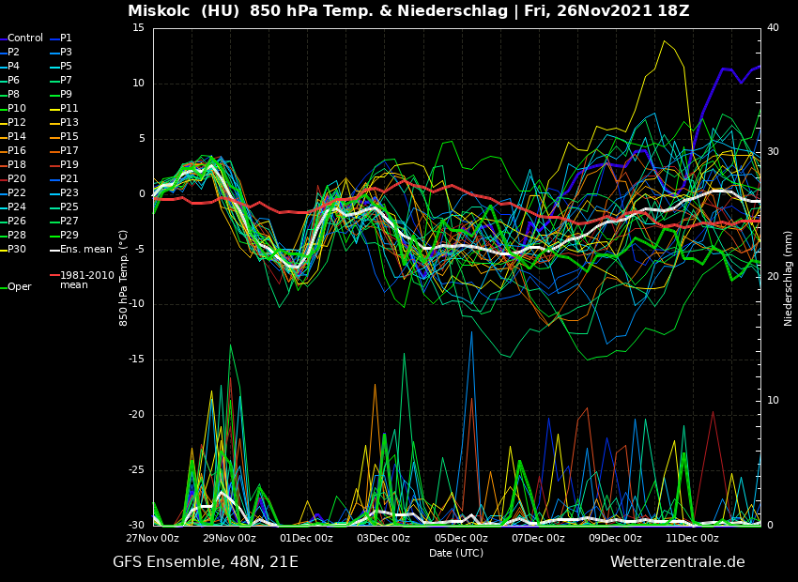The image size is (798, 582).
Task: Select the P1 legend entry
Action: 66,38
